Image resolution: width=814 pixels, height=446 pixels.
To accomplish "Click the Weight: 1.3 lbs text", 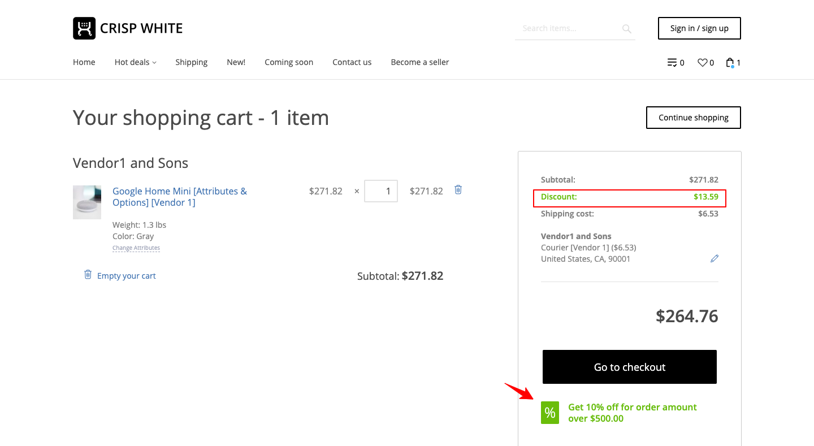I will pyautogui.click(x=139, y=225).
